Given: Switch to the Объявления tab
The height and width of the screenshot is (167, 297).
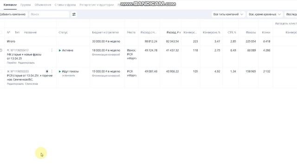Looking at the screenshot, I should pyautogui.click(x=43, y=5).
